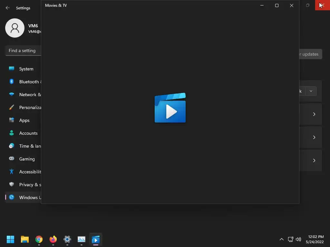
Task: Open network status tray icon
Action: (x=291, y=239)
